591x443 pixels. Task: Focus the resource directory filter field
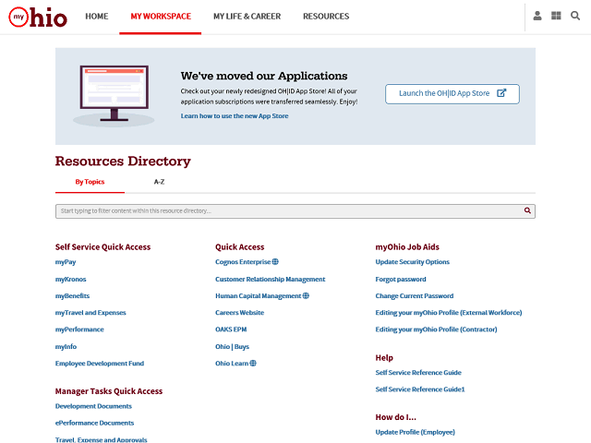(286, 211)
